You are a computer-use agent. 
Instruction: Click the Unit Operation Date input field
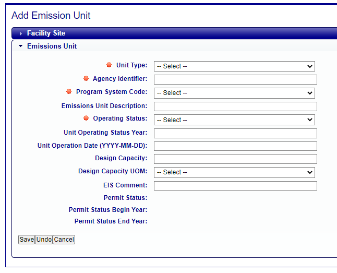(235, 146)
